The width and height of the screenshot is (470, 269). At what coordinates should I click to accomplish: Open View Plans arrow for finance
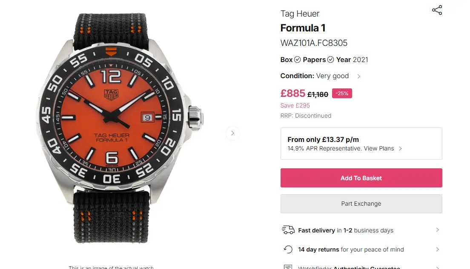(400, 149)
